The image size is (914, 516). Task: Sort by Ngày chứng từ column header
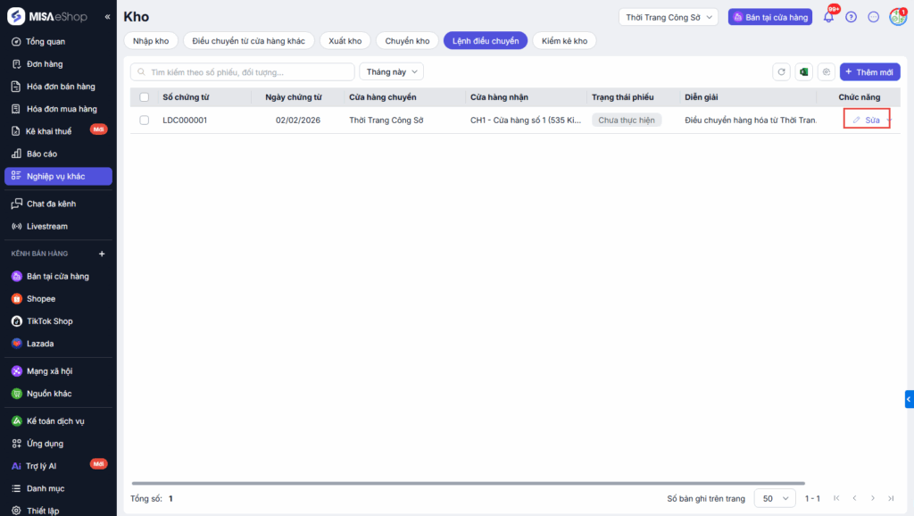(293, 97)
